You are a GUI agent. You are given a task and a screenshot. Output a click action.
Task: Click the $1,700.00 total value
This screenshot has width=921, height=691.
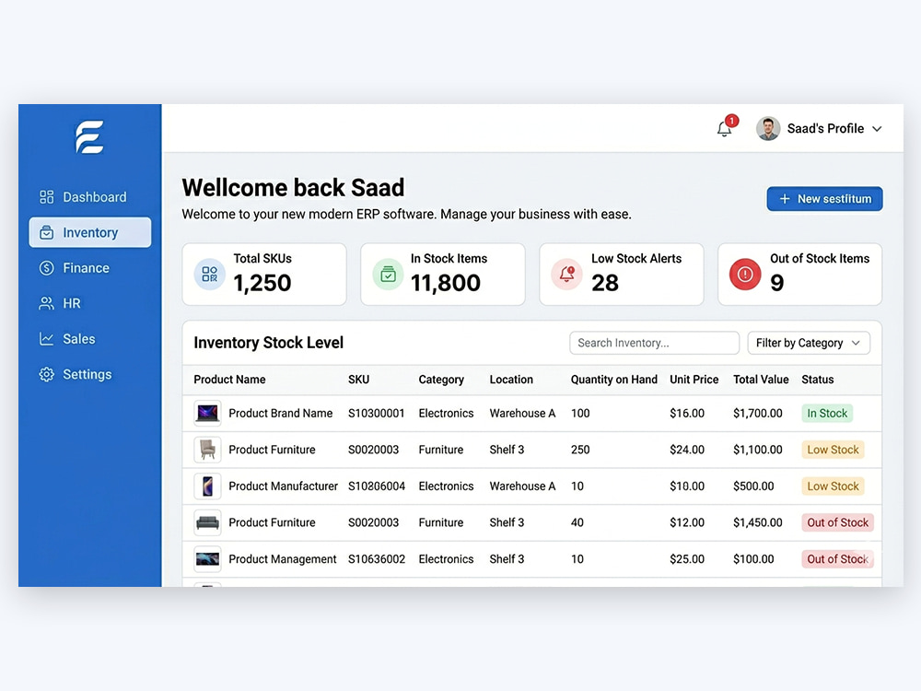click(758, 413)
